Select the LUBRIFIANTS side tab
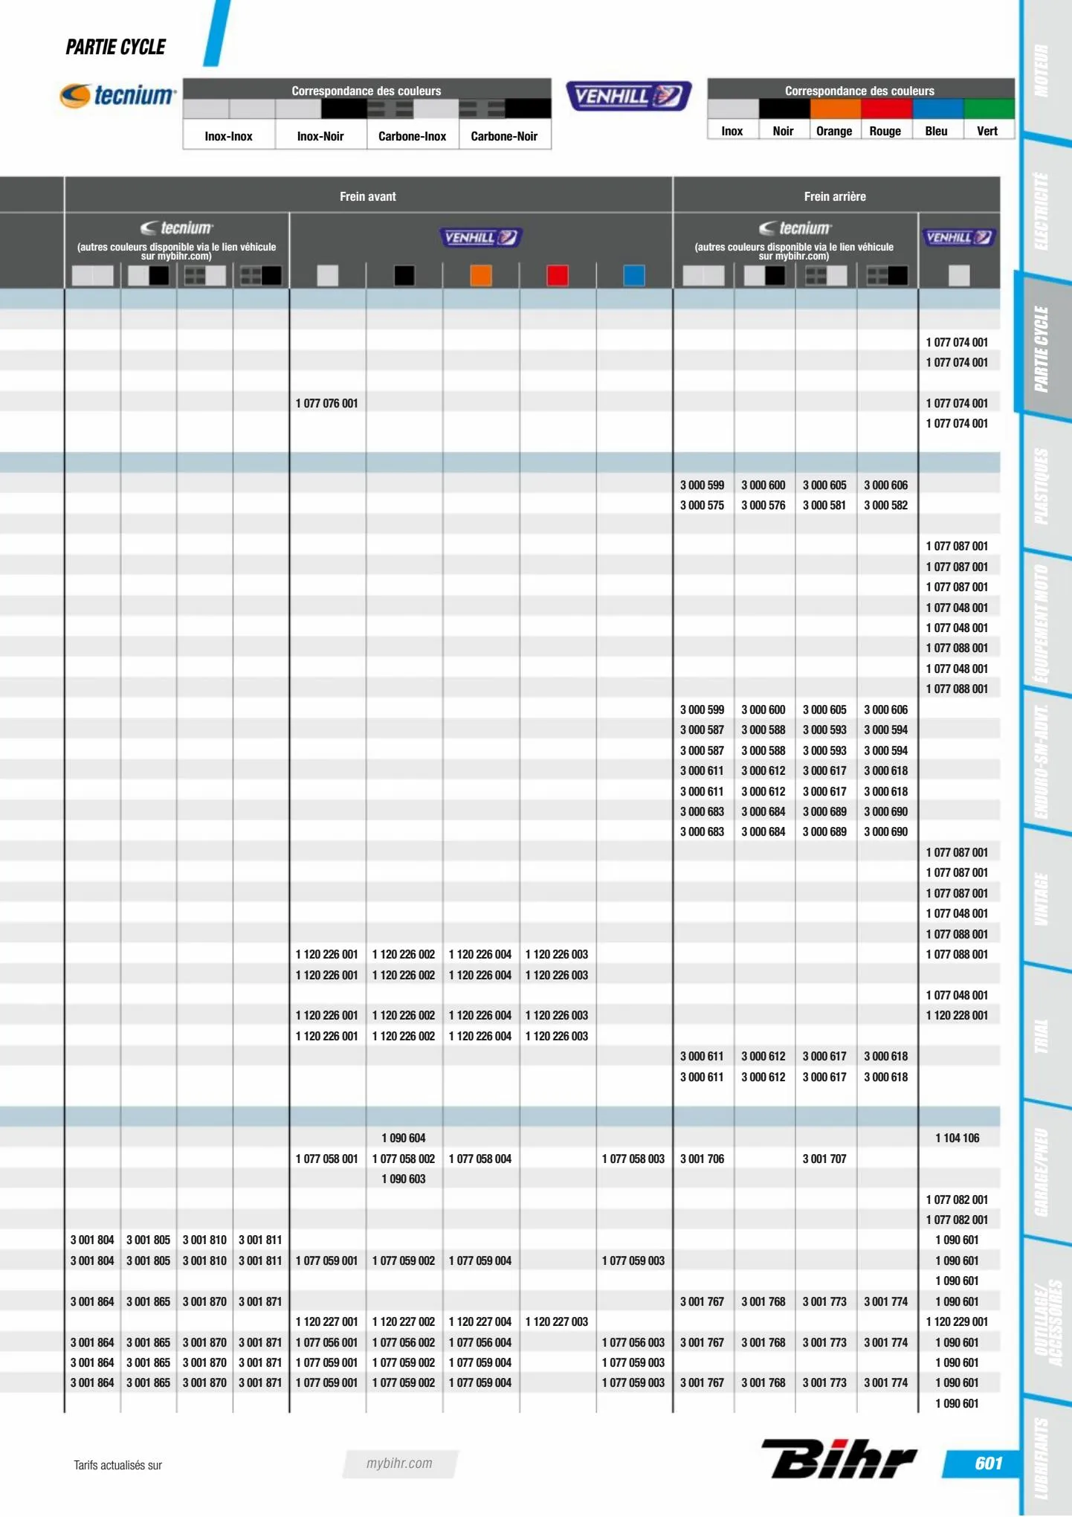Image resolution: width=1072 pixels, height=1517 pixels. (x=1042, y=1458)
